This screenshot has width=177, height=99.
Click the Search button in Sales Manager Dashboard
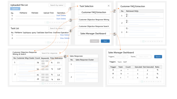(158, 57)
